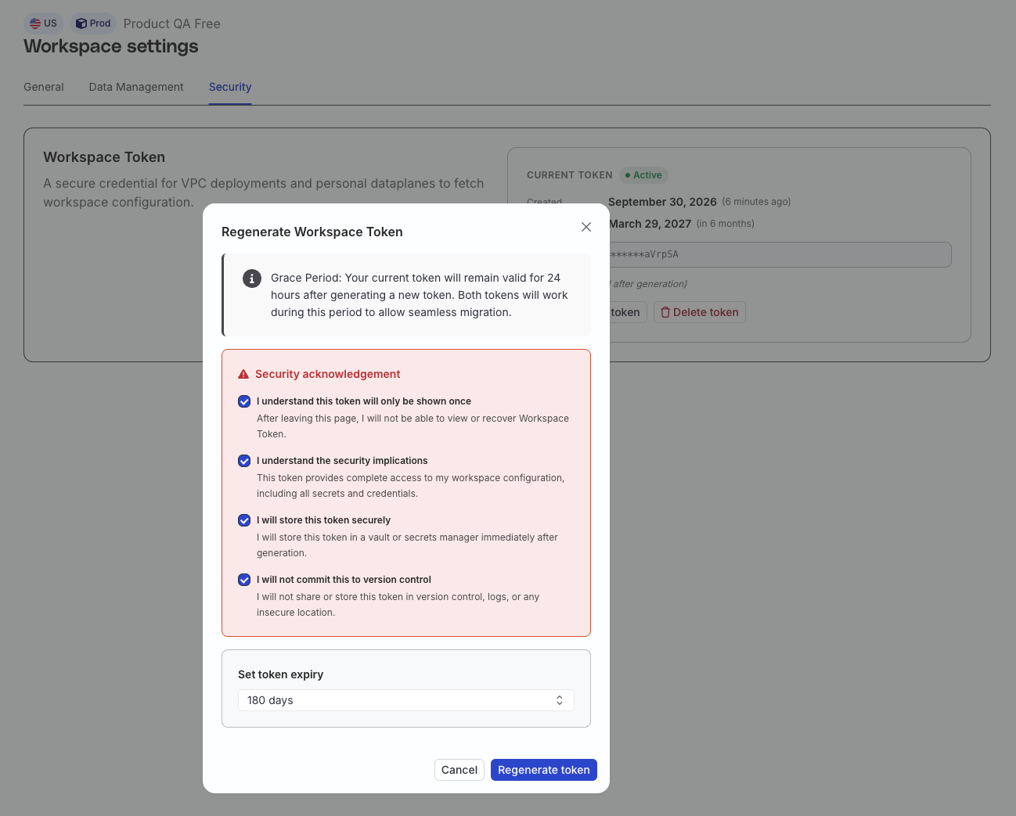Uncheck 'I understand the security implications'
This screenshot has width=1016, height=816.
(x=244, y=461)
